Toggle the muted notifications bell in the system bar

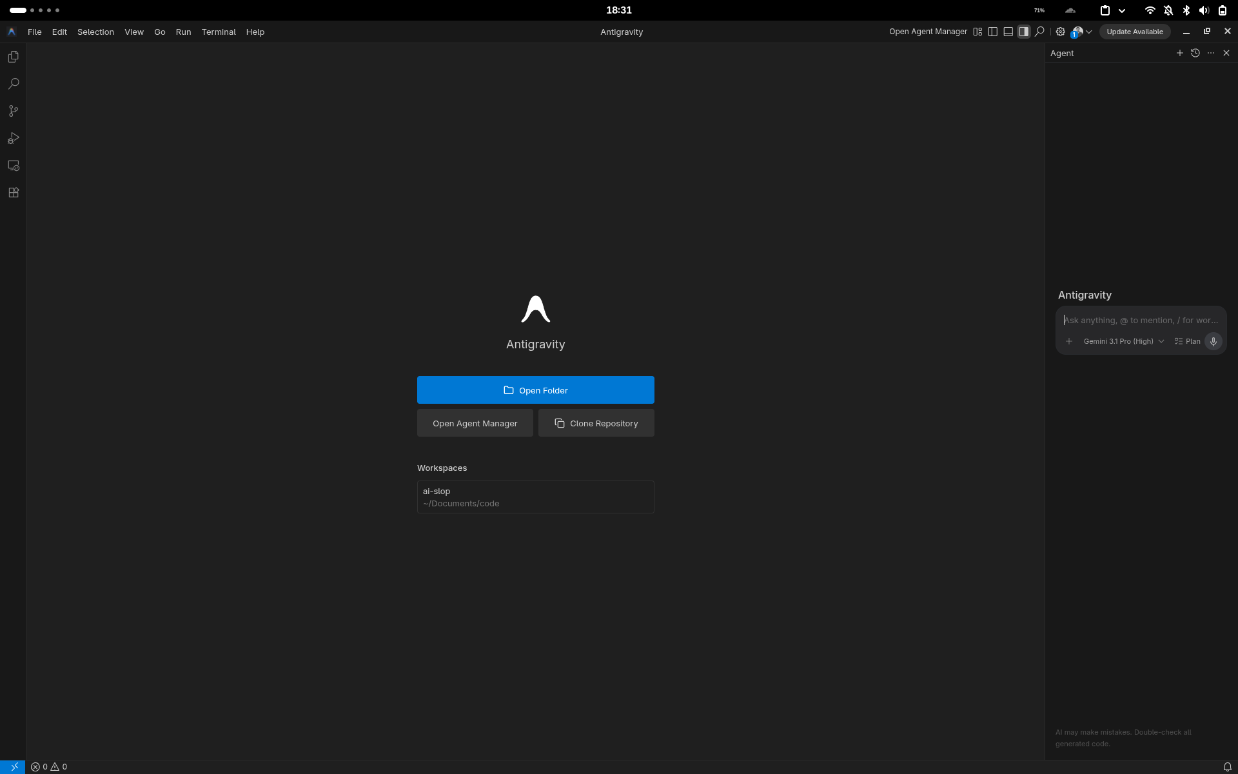pos(1168,10)
